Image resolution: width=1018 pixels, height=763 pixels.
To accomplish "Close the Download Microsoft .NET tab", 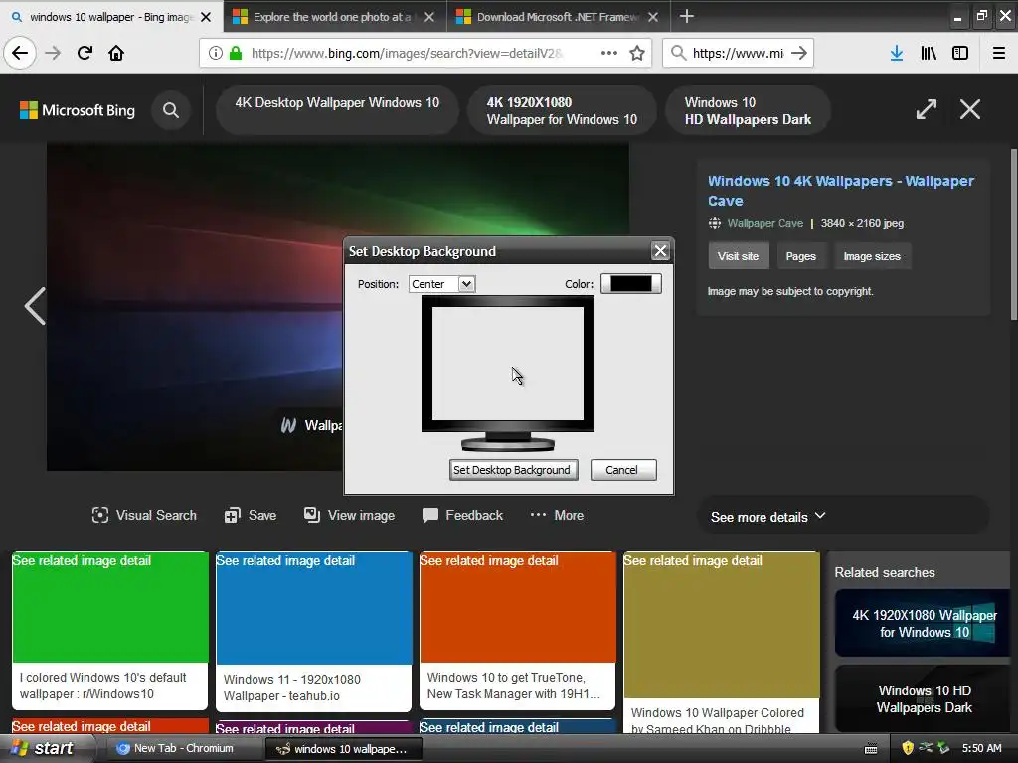I will 653,17.
